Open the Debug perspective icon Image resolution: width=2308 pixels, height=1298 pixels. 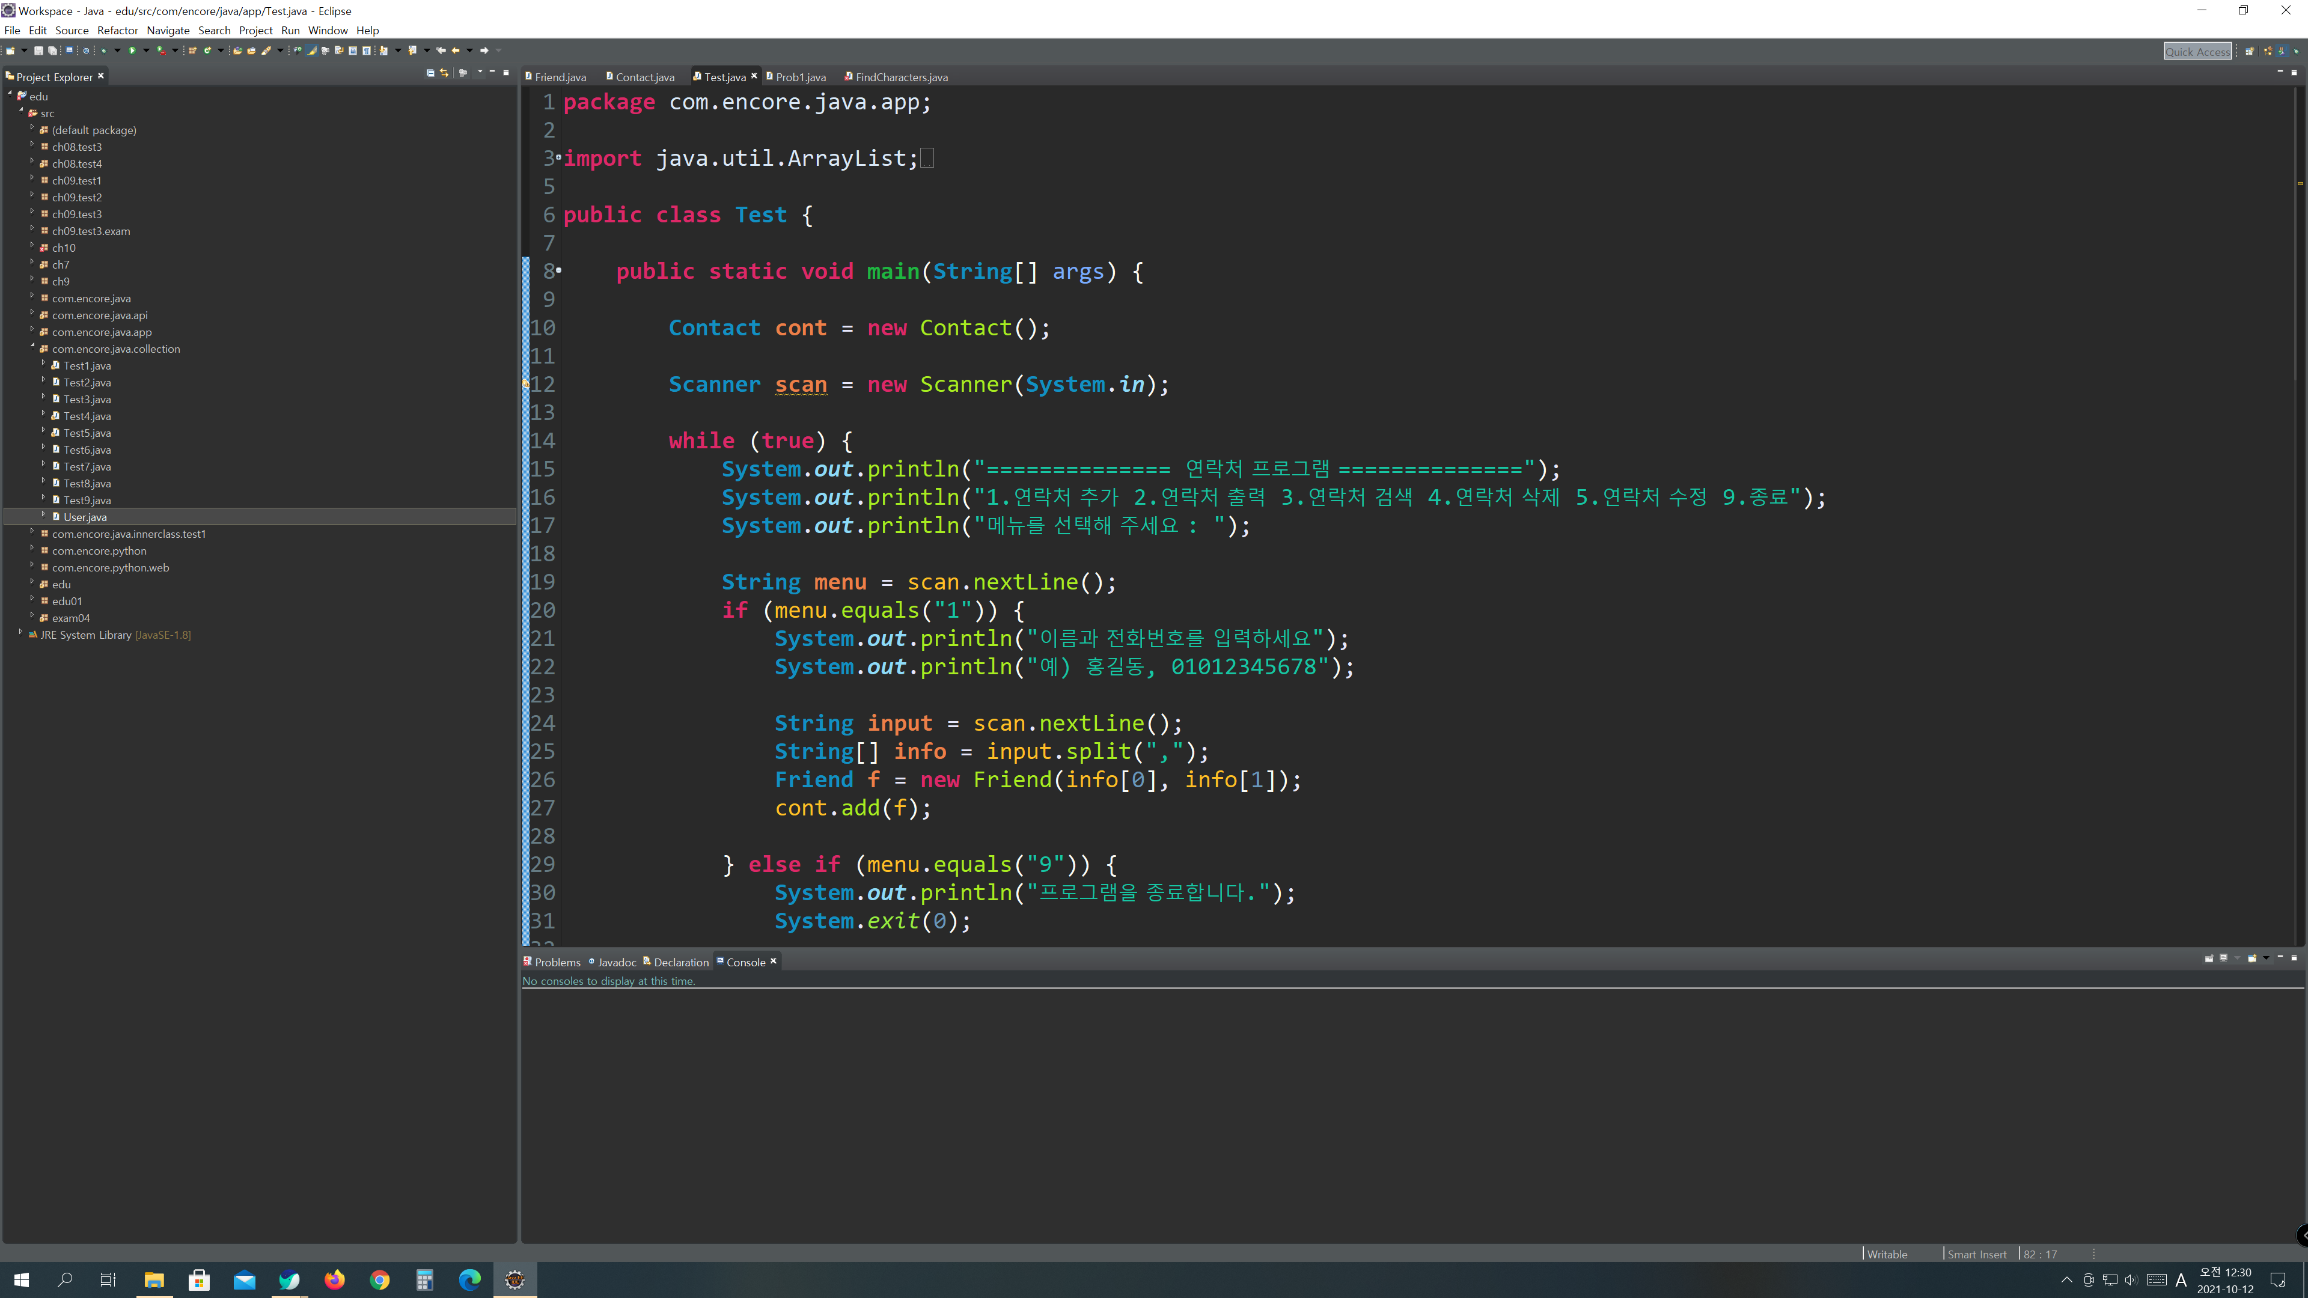(x=2297, y=51)
